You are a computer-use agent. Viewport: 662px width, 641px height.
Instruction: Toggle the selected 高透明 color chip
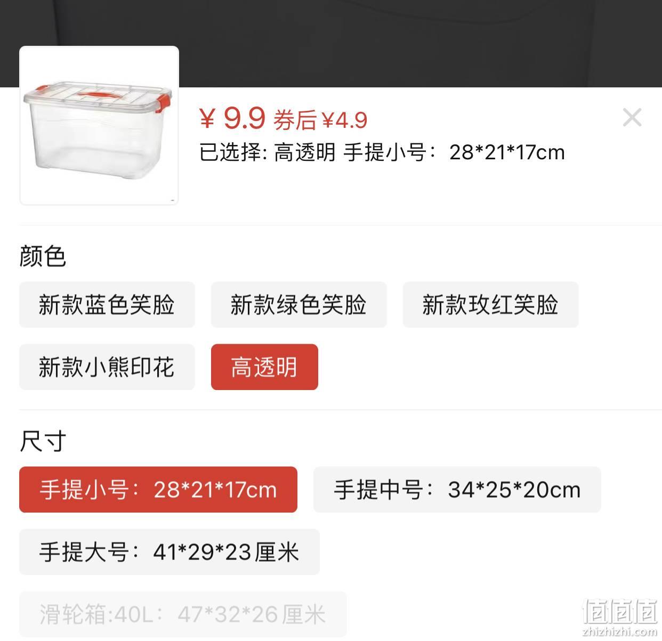click(x=264, y=367)
